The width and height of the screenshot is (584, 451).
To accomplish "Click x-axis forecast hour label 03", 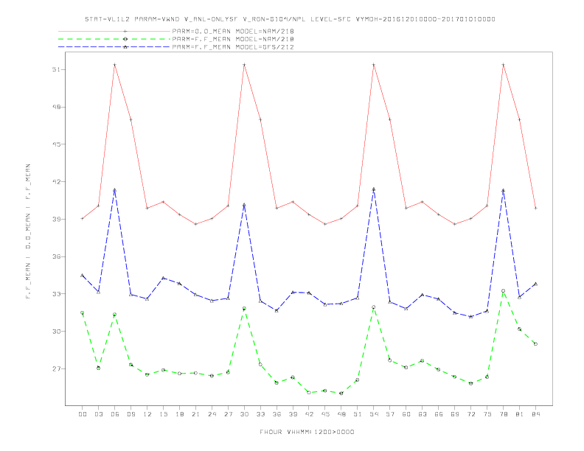I will click(x=98, y=414).
